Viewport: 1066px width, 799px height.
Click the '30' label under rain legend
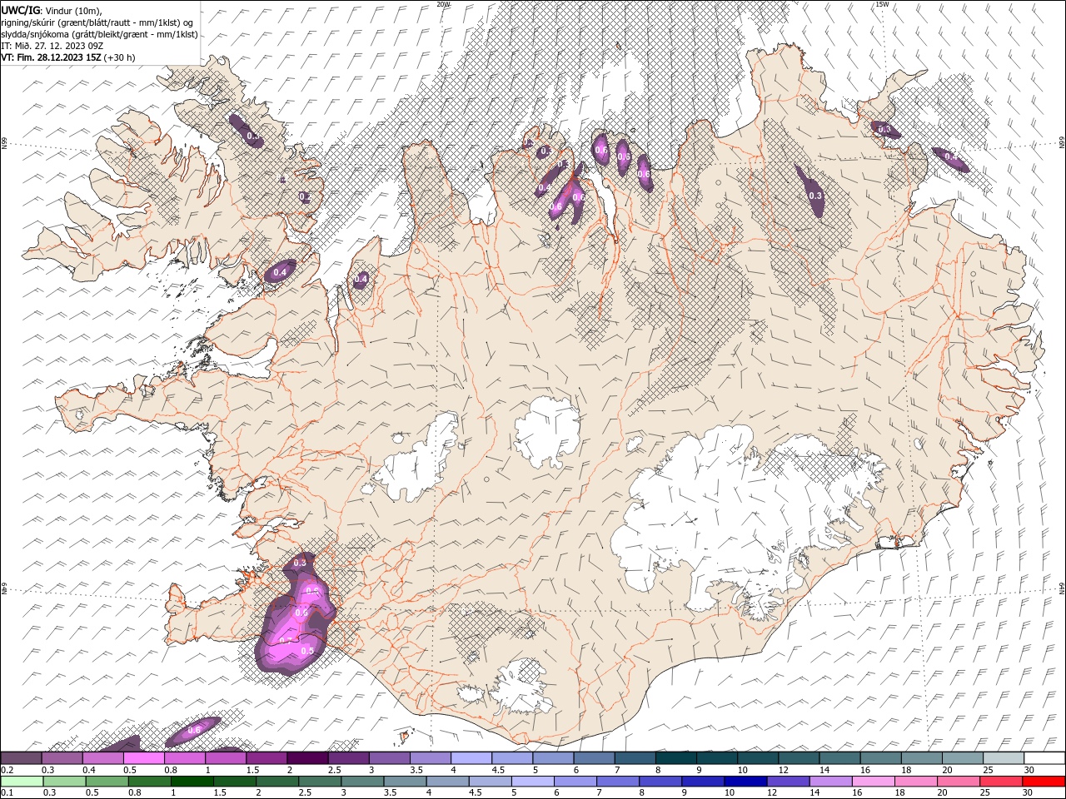[1026, 793]
